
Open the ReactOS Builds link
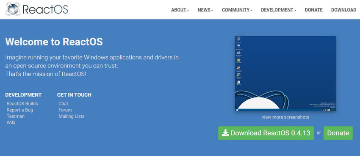click(22, 104)
